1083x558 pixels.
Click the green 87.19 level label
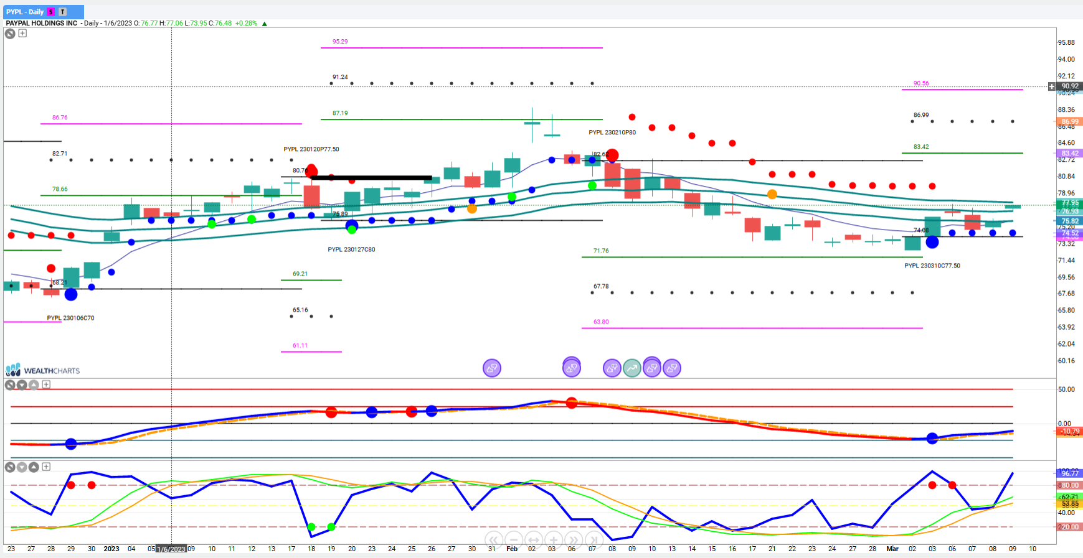pos(340,113)
